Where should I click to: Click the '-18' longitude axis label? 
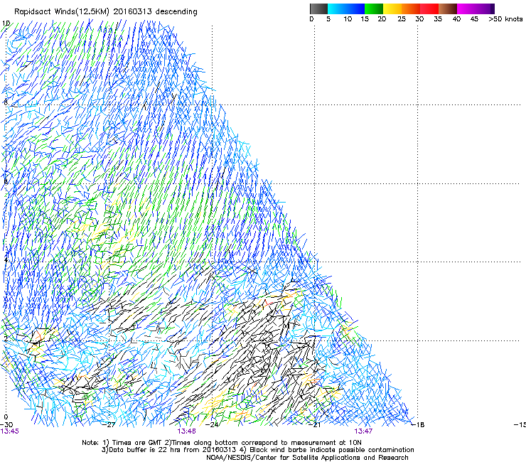tap(418, 425)
